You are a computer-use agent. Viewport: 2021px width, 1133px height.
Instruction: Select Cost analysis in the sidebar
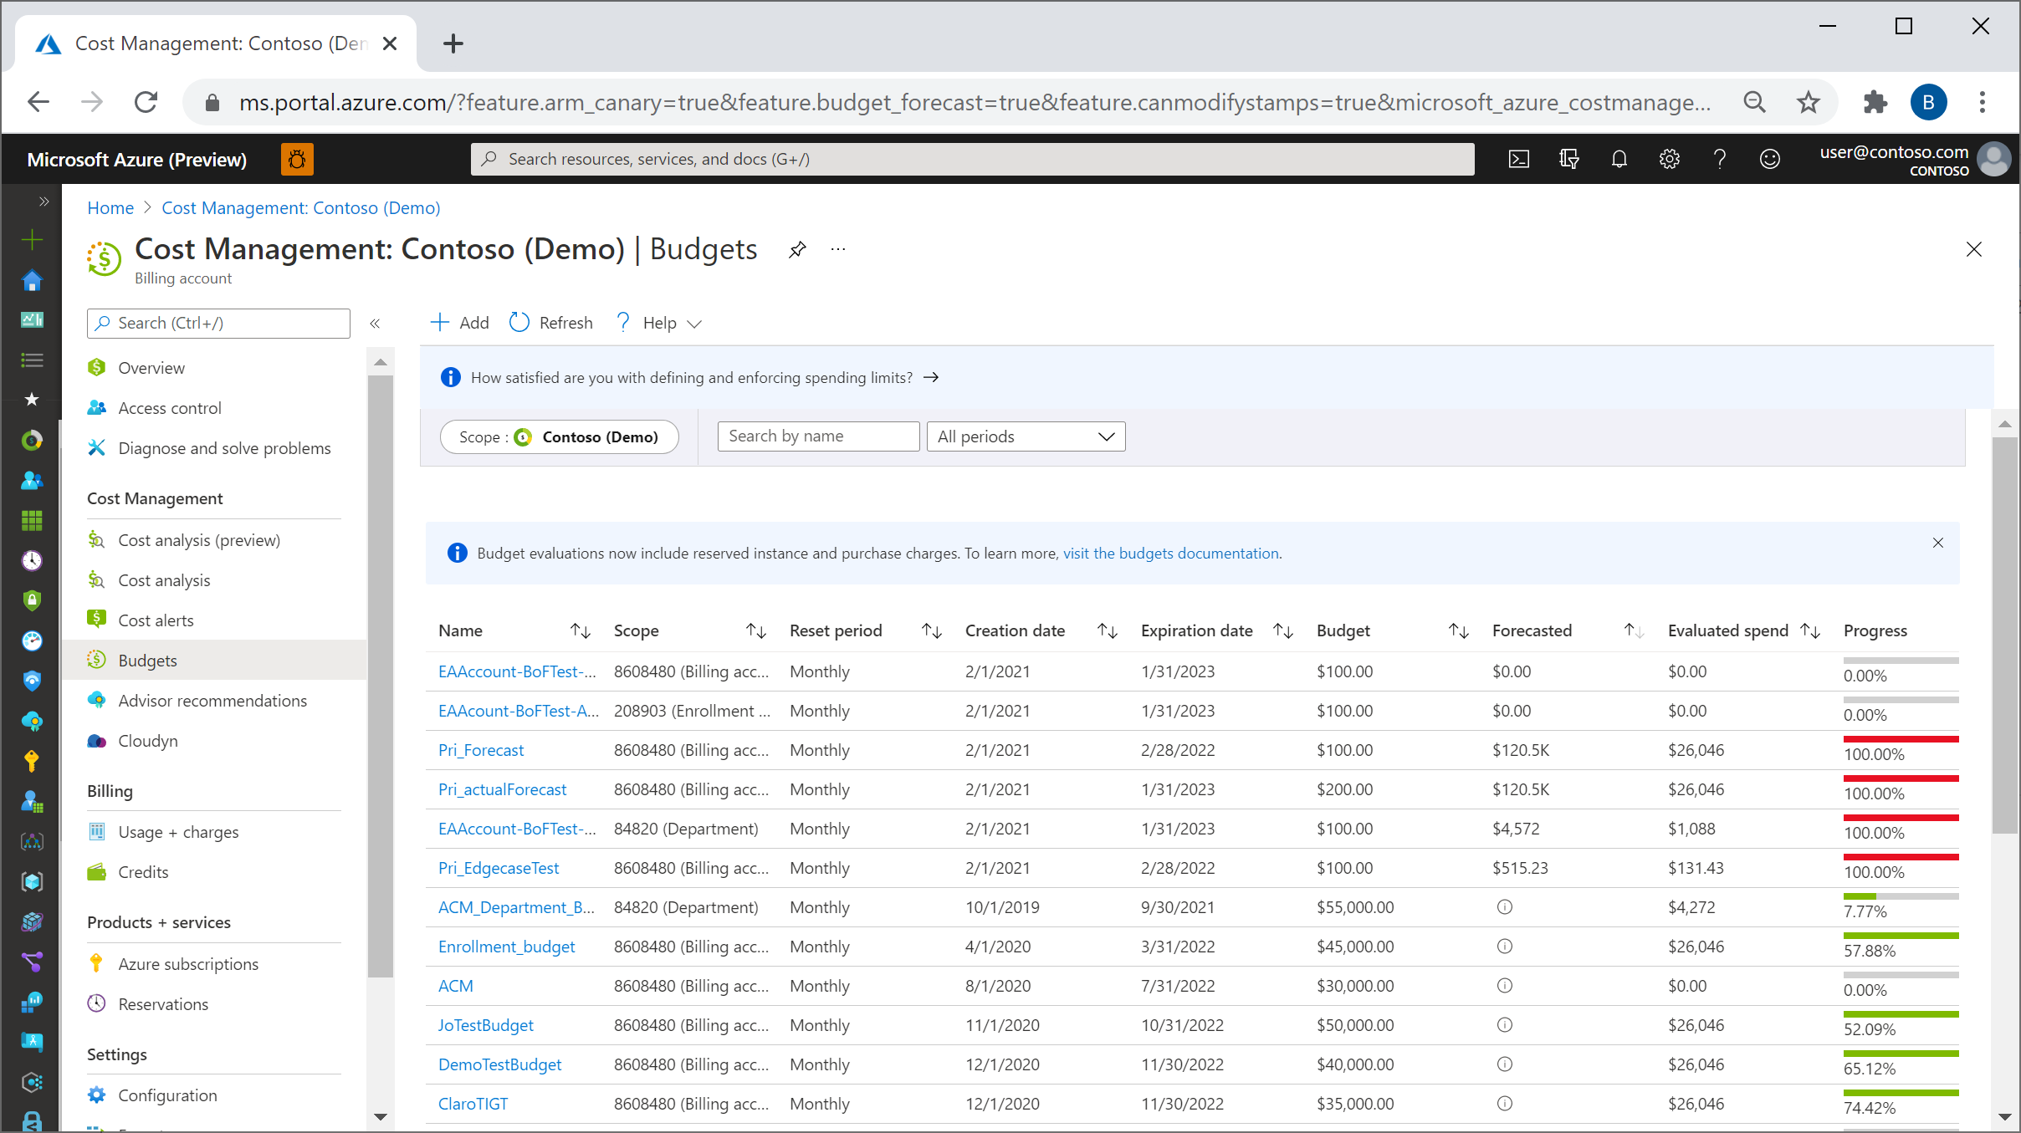pos(164,579)
